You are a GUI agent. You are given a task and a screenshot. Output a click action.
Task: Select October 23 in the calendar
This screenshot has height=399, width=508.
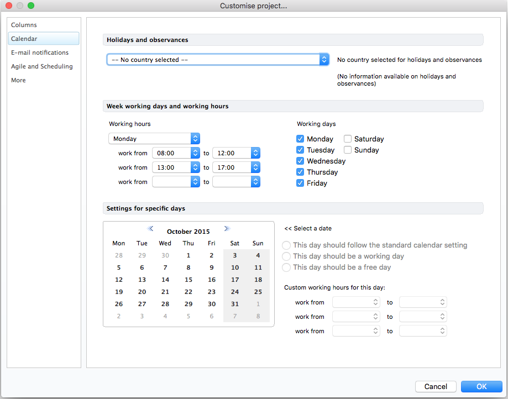click(212, 292)
